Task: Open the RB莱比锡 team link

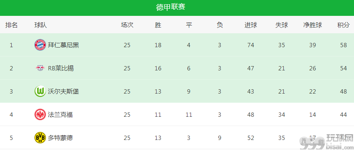Action: click(61, 68)
